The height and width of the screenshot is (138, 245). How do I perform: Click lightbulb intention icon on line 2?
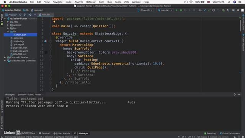tap(54, 22)
